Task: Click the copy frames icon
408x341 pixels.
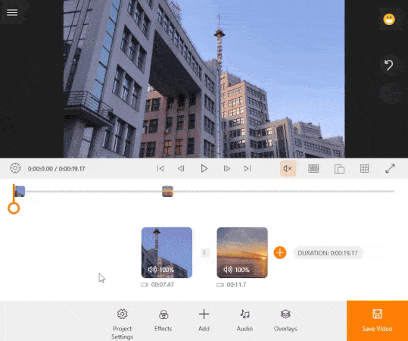Action: (339, 169)
